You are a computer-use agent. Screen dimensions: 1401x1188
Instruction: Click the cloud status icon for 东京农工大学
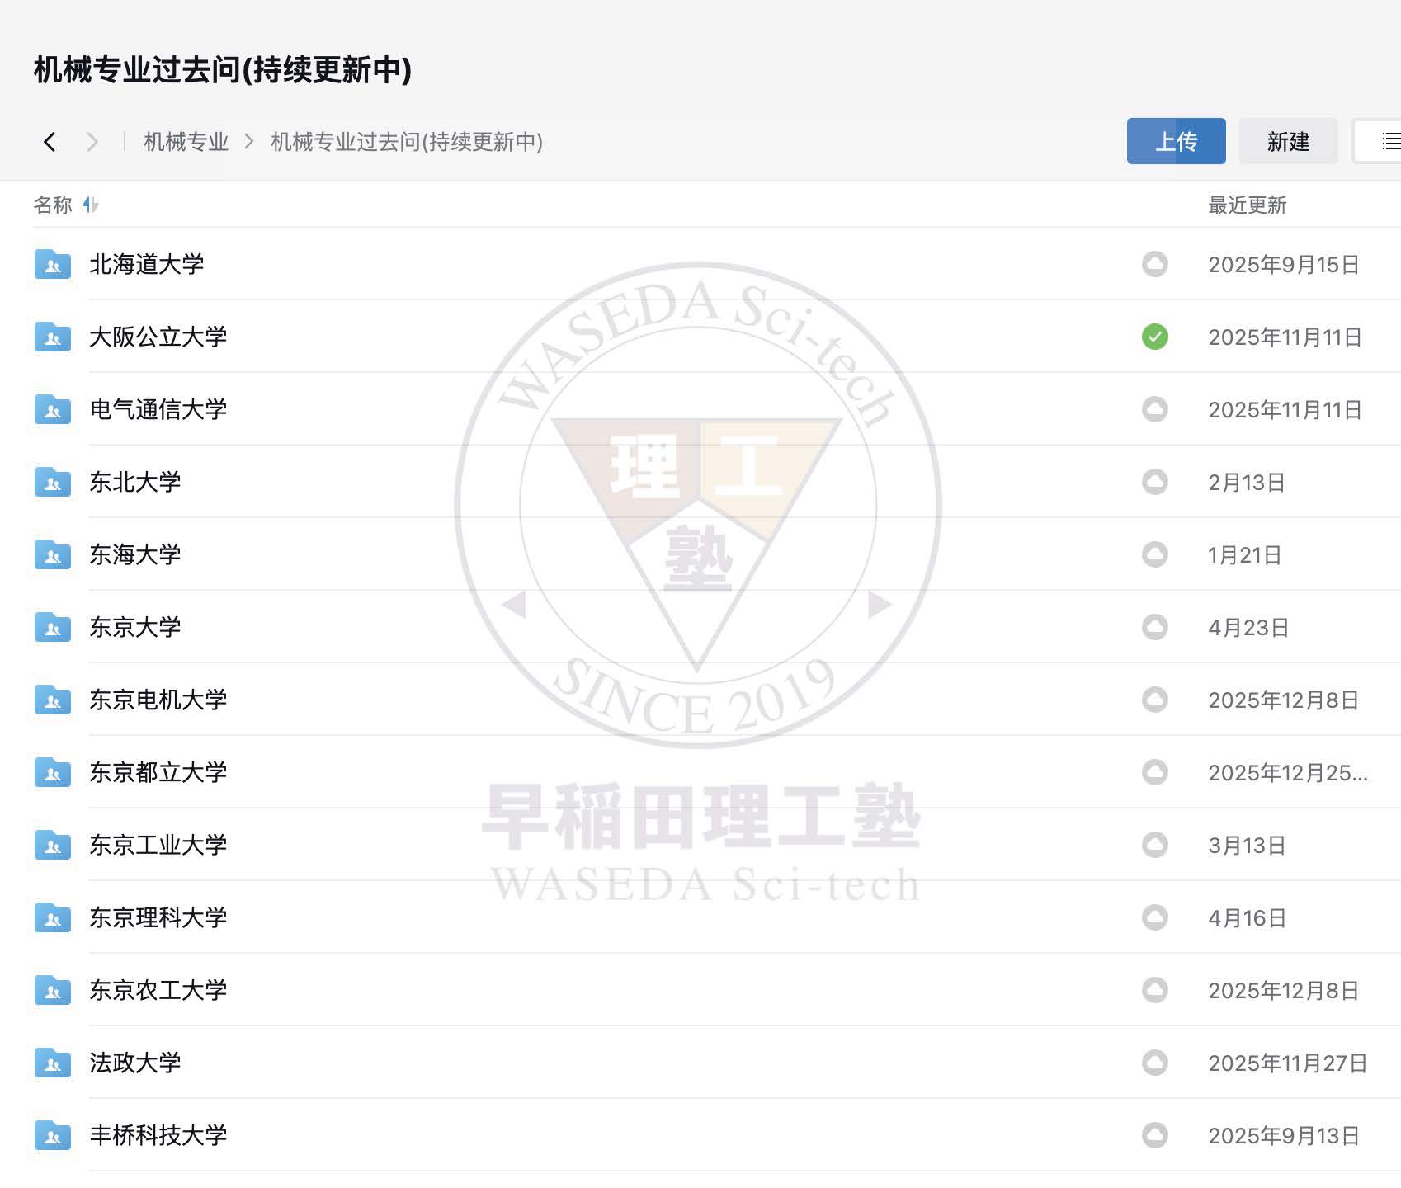coord(1155,990)
